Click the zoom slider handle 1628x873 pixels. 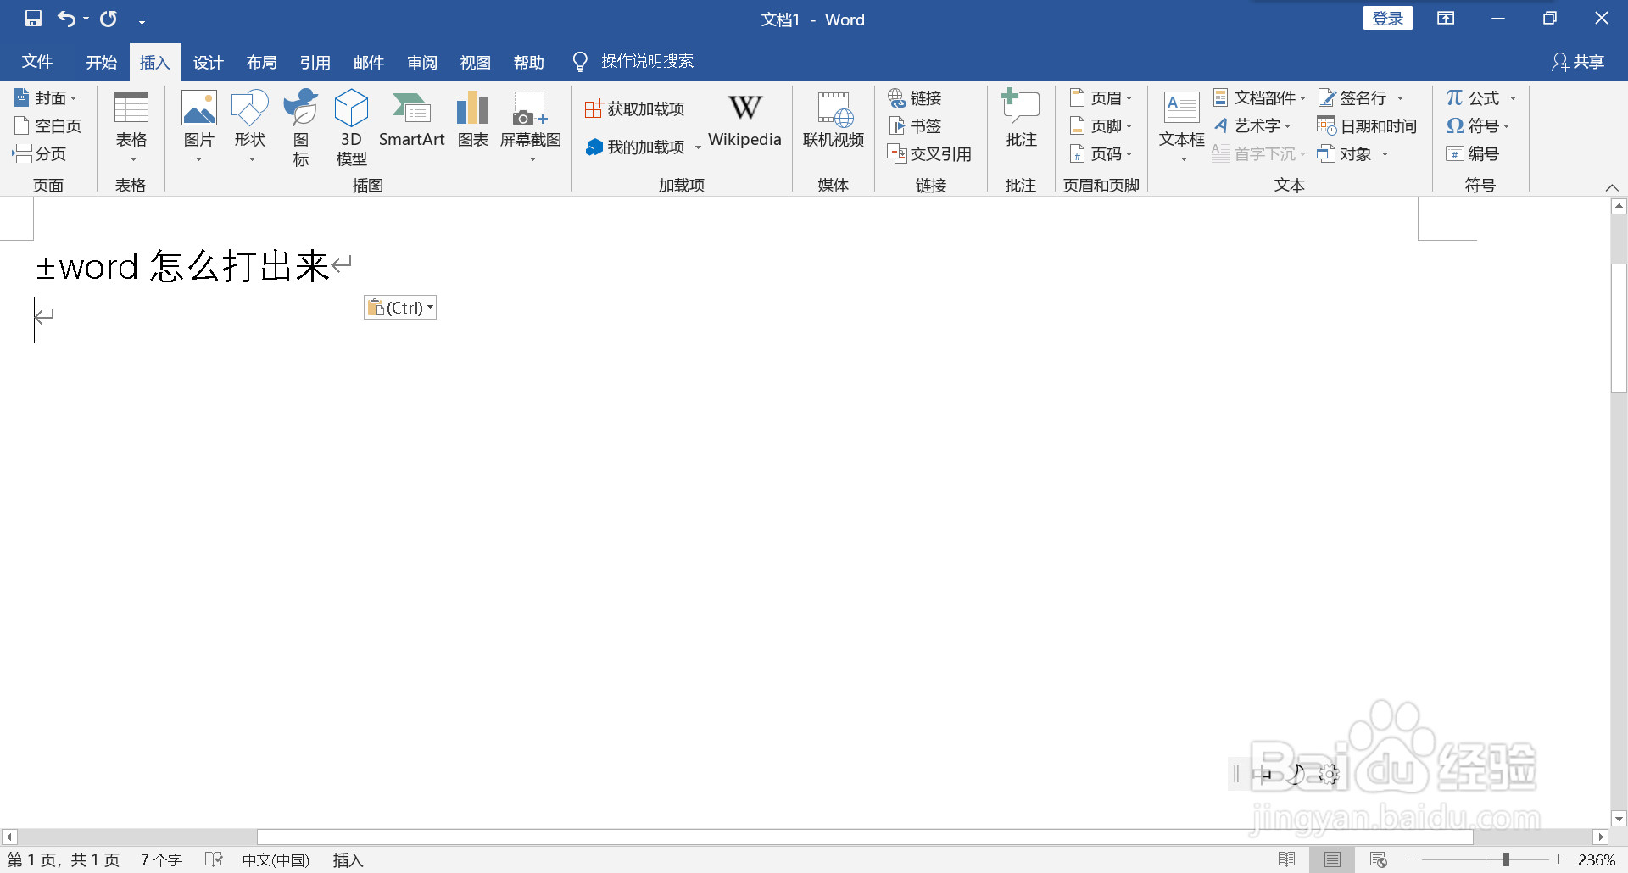[x=1506, y=859]
